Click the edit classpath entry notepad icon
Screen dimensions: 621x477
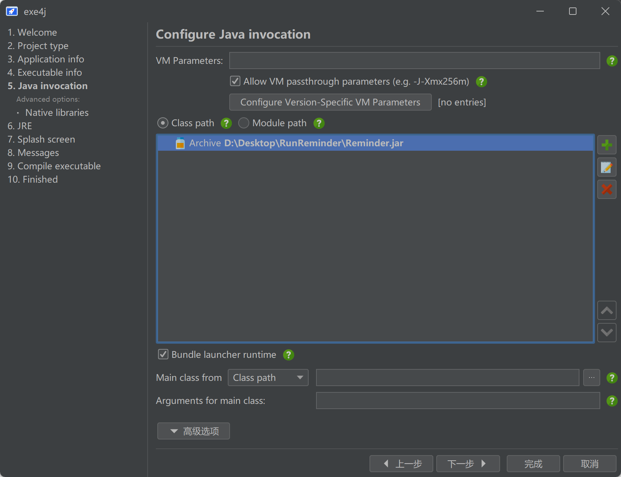(607, 167)
